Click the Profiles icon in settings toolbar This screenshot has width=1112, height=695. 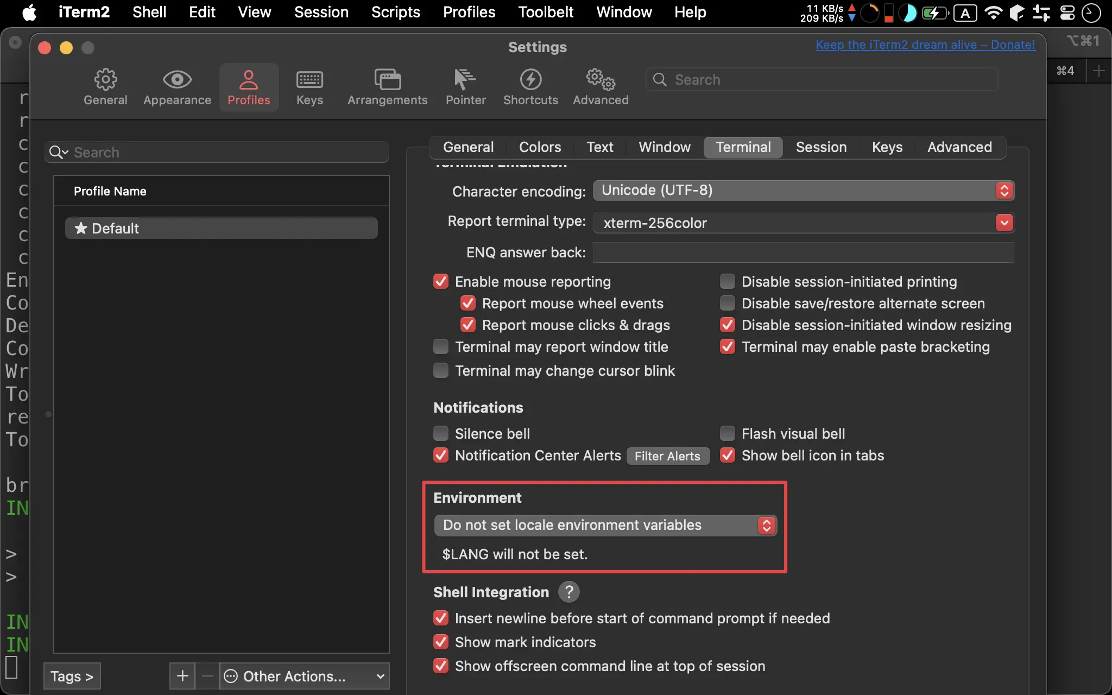(x=249, y=85)
